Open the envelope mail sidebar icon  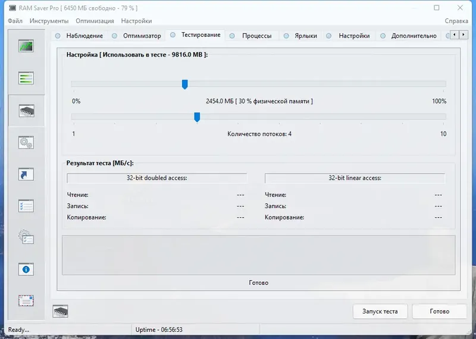point(26,301)
